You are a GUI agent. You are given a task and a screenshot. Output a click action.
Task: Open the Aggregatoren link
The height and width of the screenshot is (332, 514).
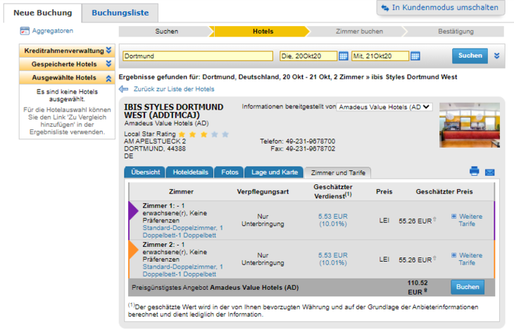52,31
